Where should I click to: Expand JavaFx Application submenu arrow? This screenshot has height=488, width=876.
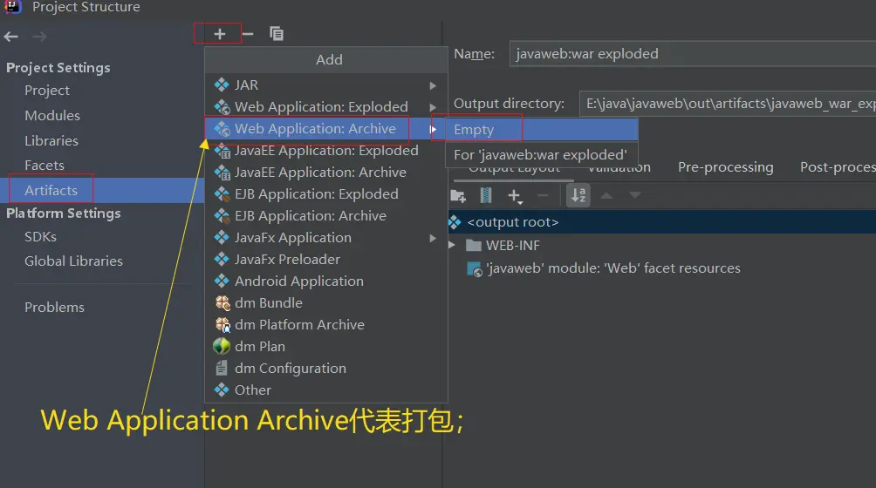coord(433,238)
